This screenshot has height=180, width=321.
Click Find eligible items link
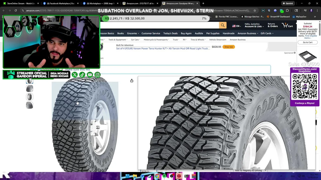tap(310, 37)
